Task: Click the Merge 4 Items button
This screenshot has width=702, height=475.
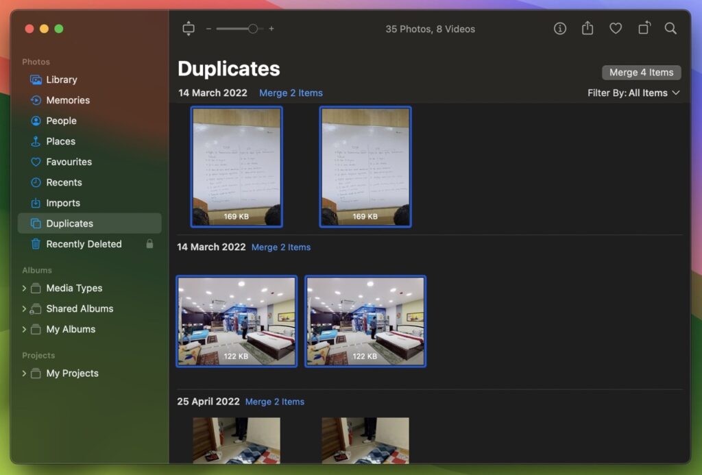Action: click(641, 73)
